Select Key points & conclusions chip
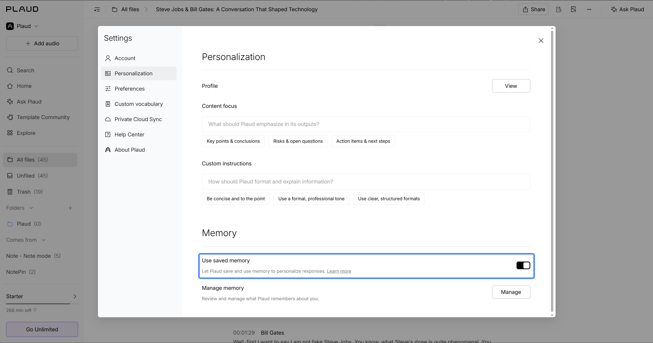 233,141
